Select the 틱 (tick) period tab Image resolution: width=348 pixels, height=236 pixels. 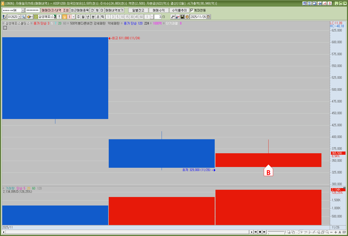[103, 17]
